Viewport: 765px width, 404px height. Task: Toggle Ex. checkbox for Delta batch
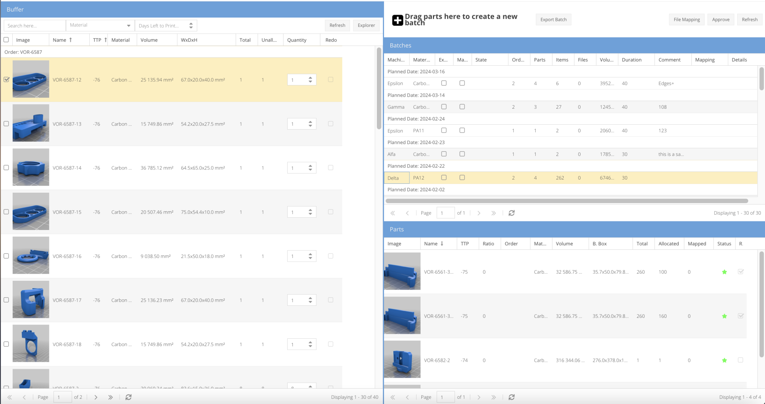pyautogui.click(x=444, y=178)
